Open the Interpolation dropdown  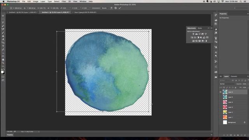(105, 8)
